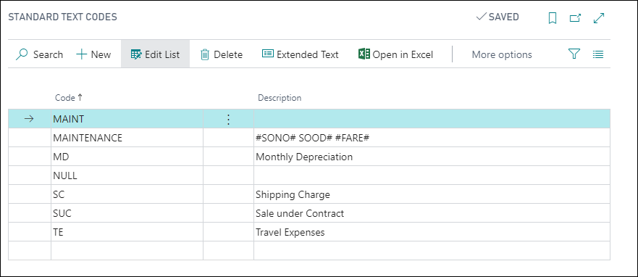
Task: Open the list view layout icon
Action: 597,54
